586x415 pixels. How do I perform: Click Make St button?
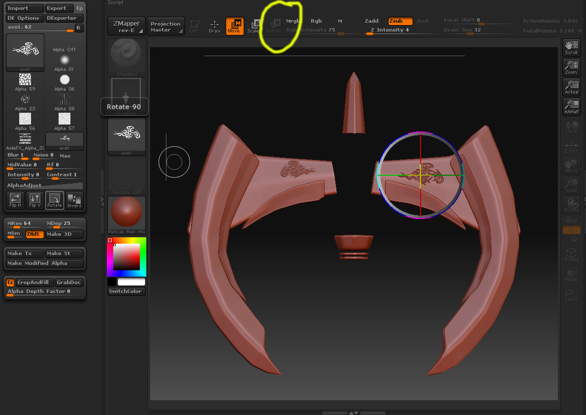tap(65, 253)
